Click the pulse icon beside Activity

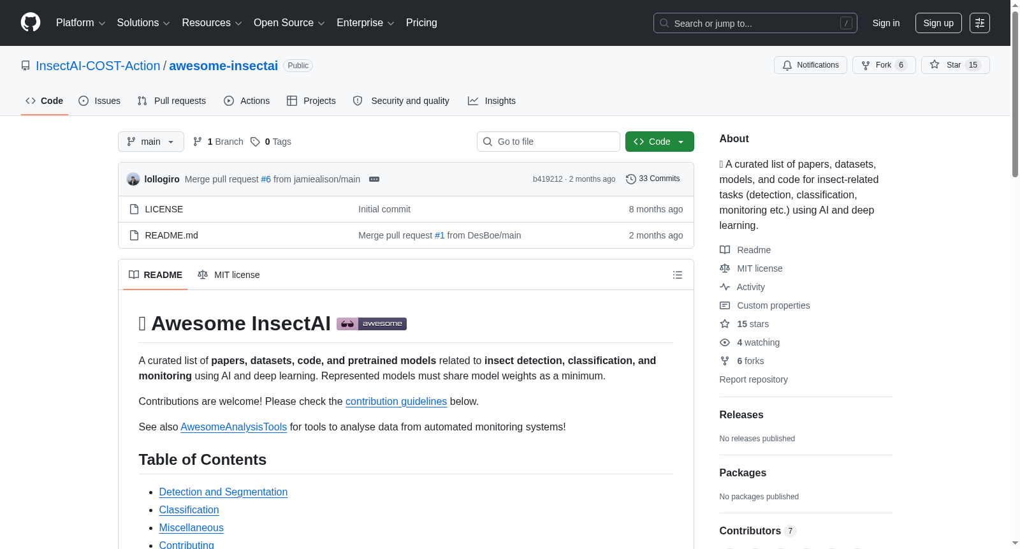click(x=725, y=287)
